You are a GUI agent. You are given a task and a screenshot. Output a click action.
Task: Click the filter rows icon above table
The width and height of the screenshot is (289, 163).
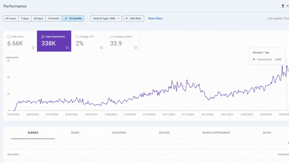pos(288,143)
